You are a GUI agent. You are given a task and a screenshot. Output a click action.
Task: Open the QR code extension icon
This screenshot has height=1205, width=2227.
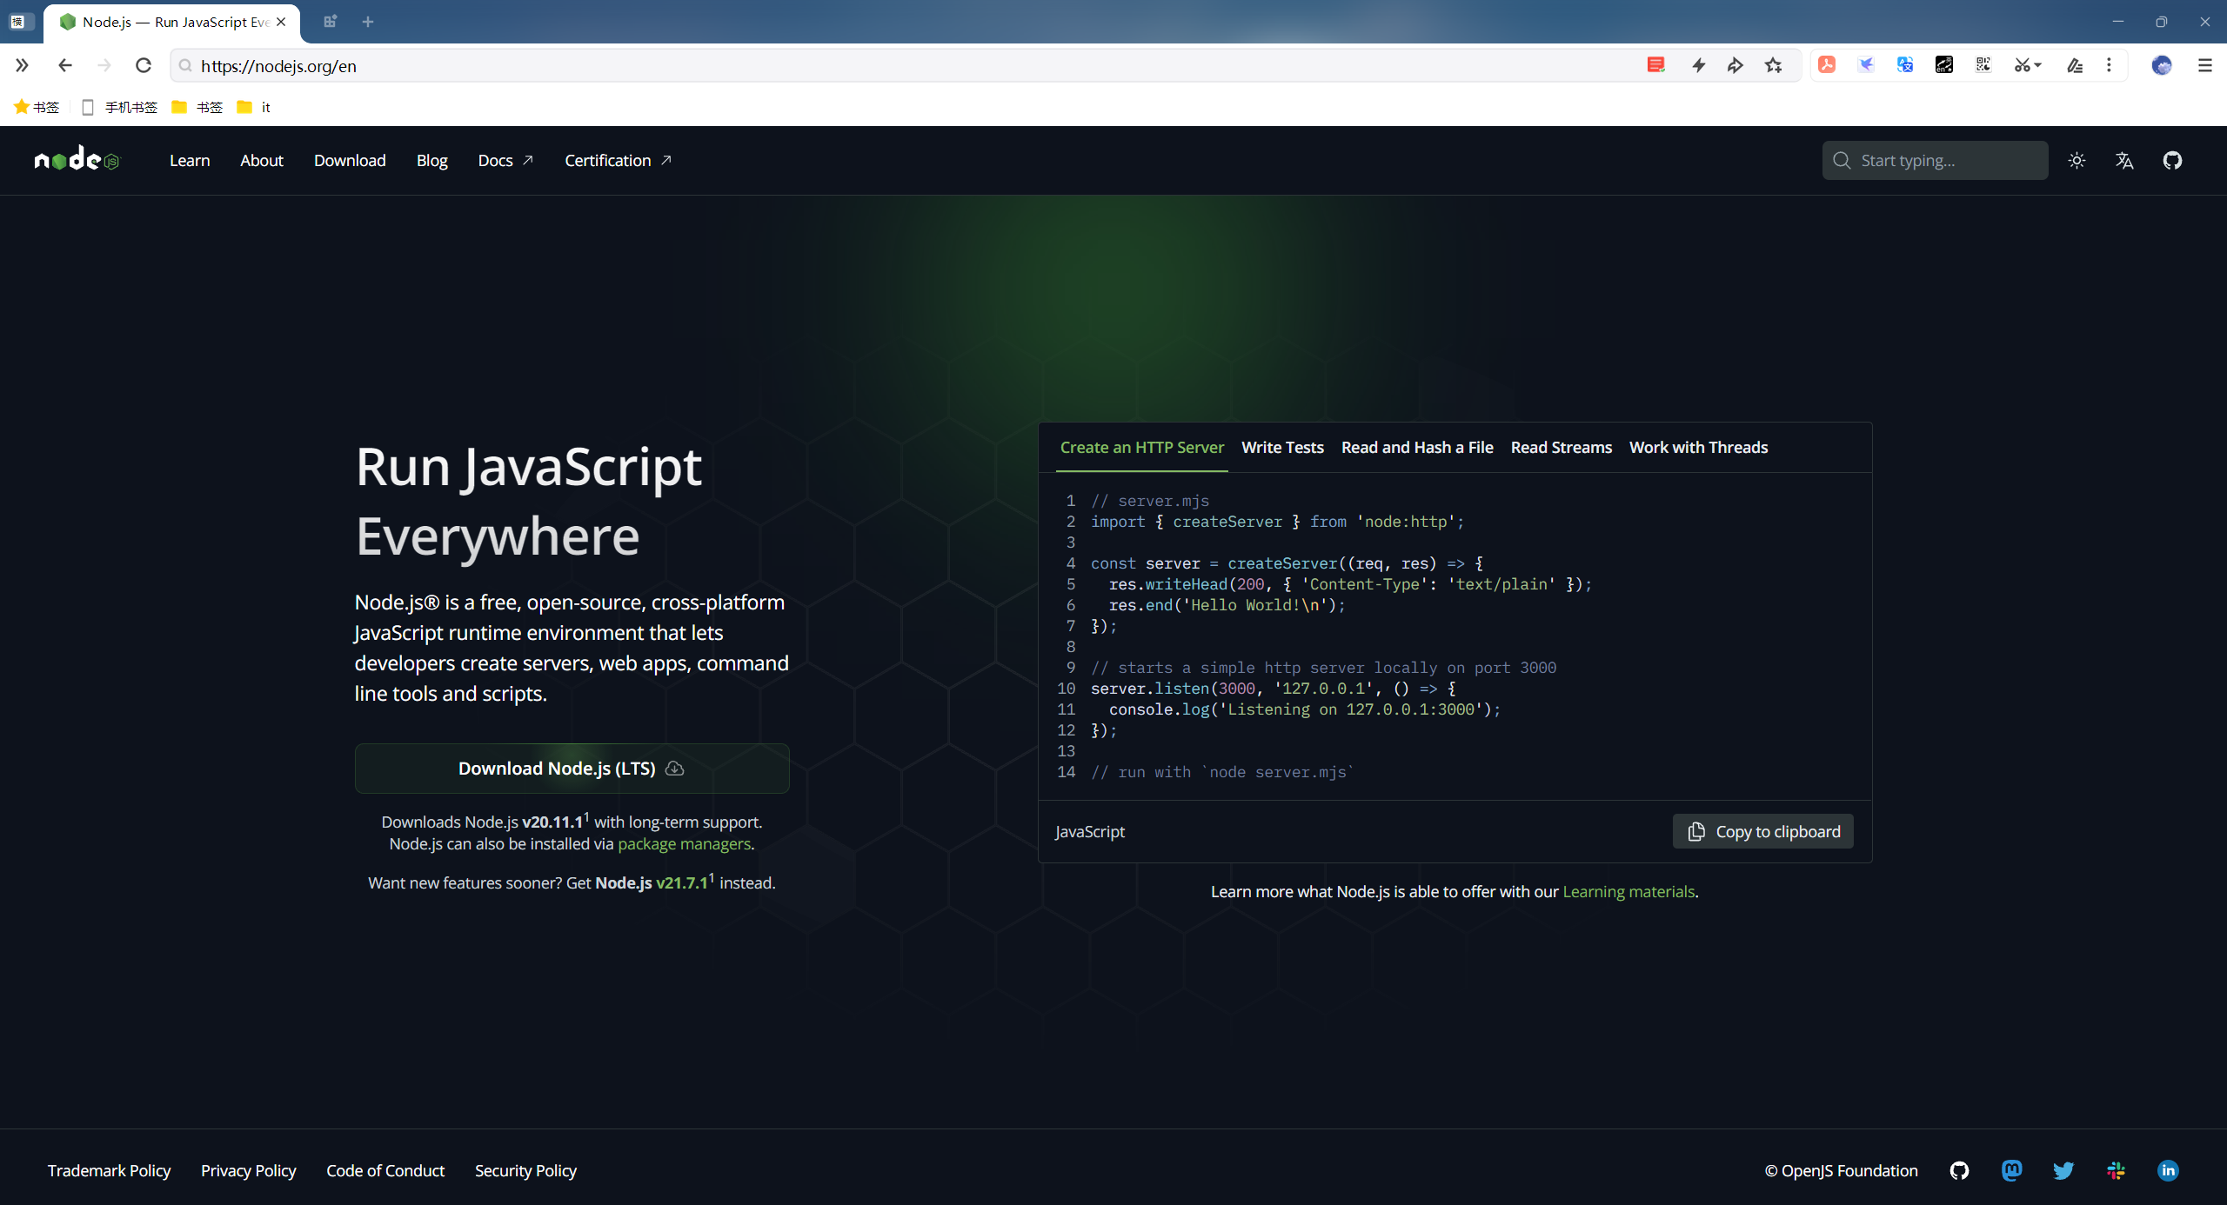click(1983, 65)
